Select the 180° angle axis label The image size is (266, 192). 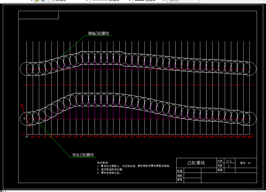click(x=138, y=137)
